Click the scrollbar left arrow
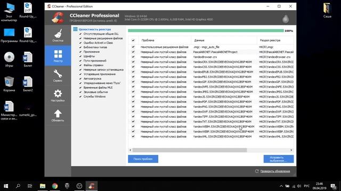Screen dimensions: 341x191 130,150
